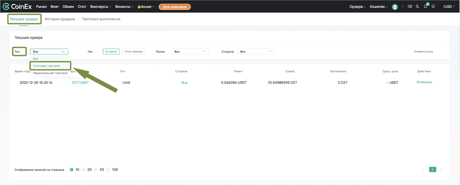Click Отменить to cancel the order
Screen dimensions: 460x185
424,82
